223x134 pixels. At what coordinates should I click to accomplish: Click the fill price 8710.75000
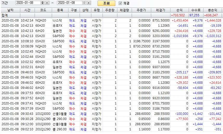(161, 52)
